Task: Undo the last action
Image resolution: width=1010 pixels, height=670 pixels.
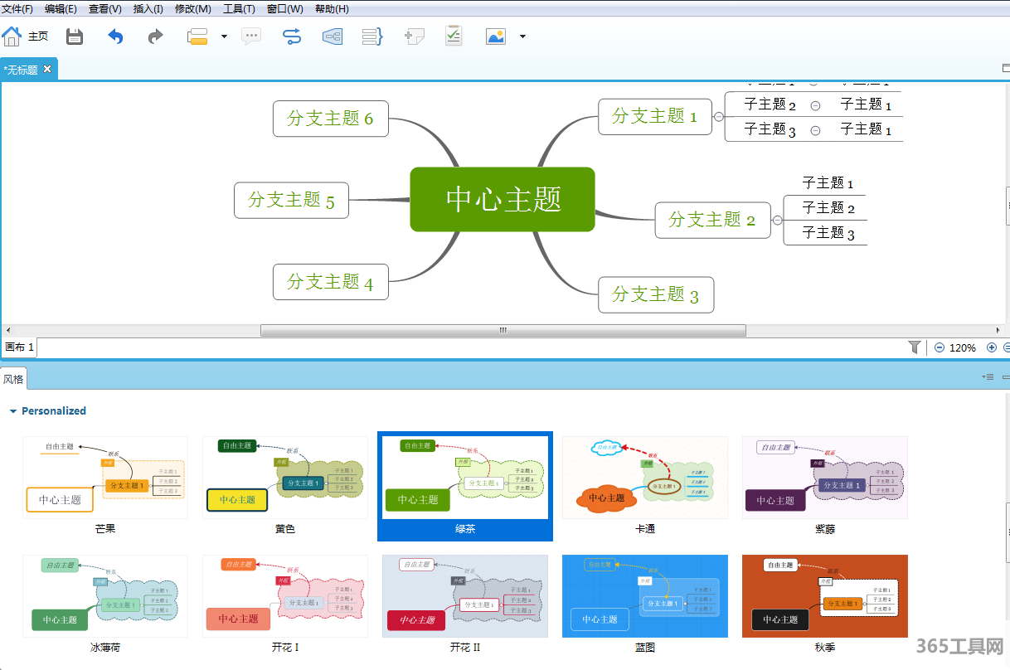Action: pos(115,36)
